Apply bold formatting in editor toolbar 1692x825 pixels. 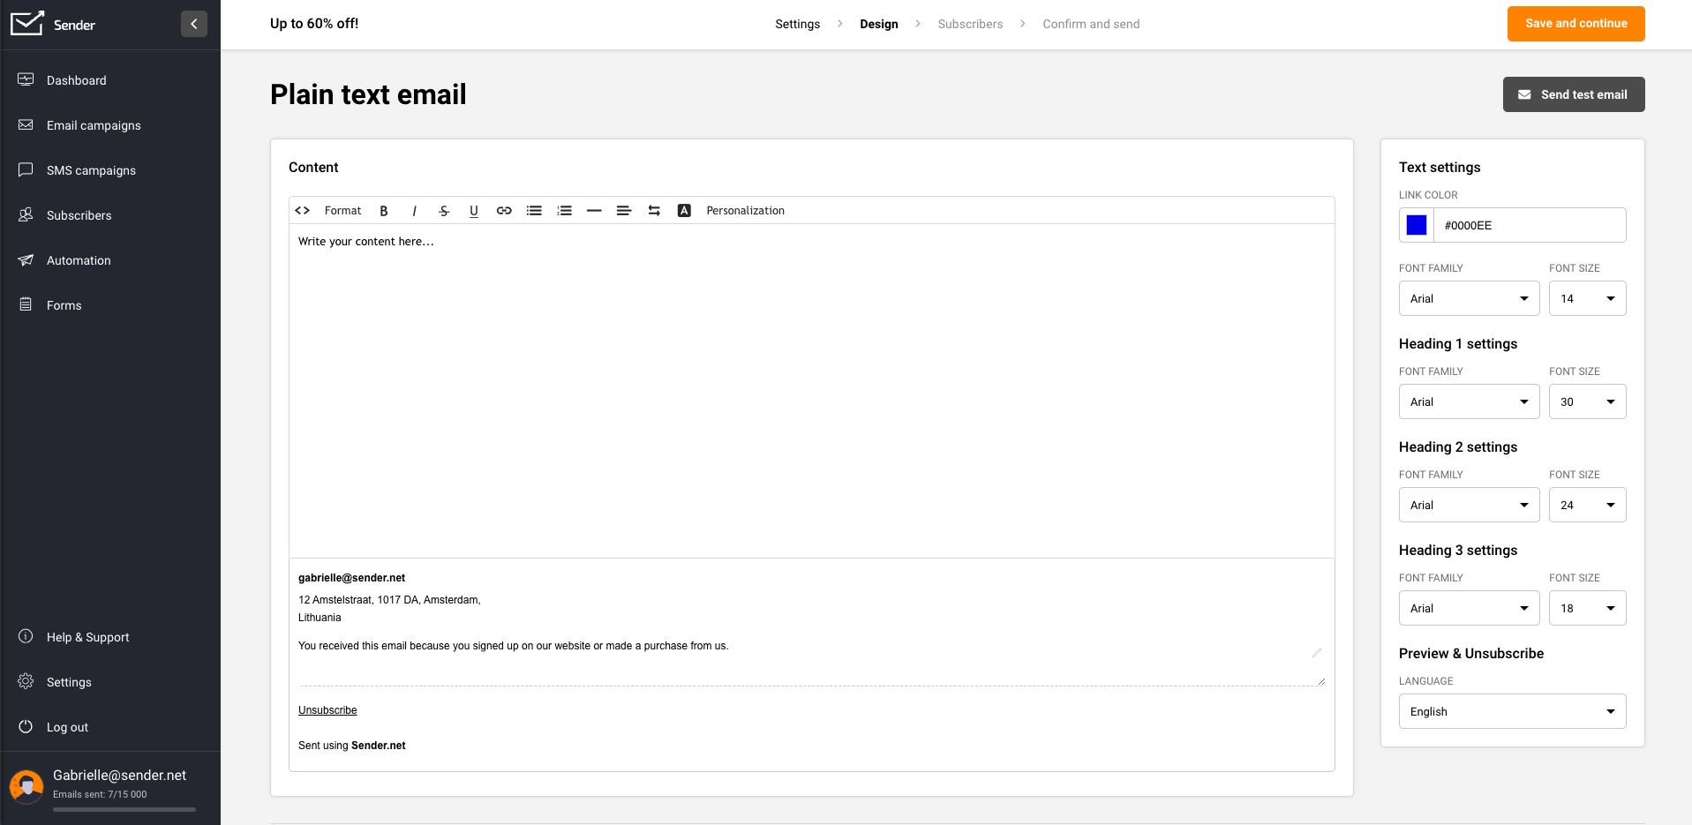(x=384, y=211)
